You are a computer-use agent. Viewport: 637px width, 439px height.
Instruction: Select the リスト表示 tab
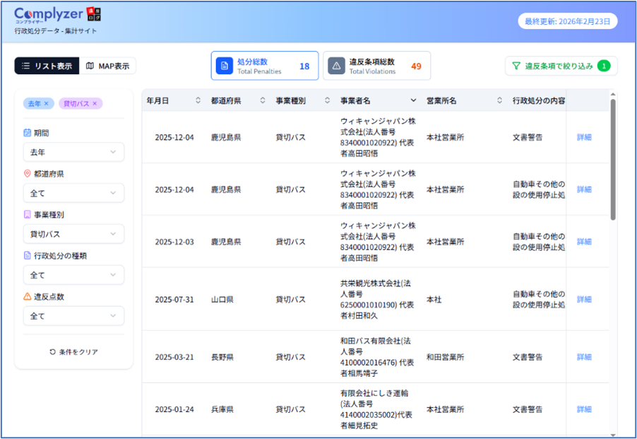46,65
